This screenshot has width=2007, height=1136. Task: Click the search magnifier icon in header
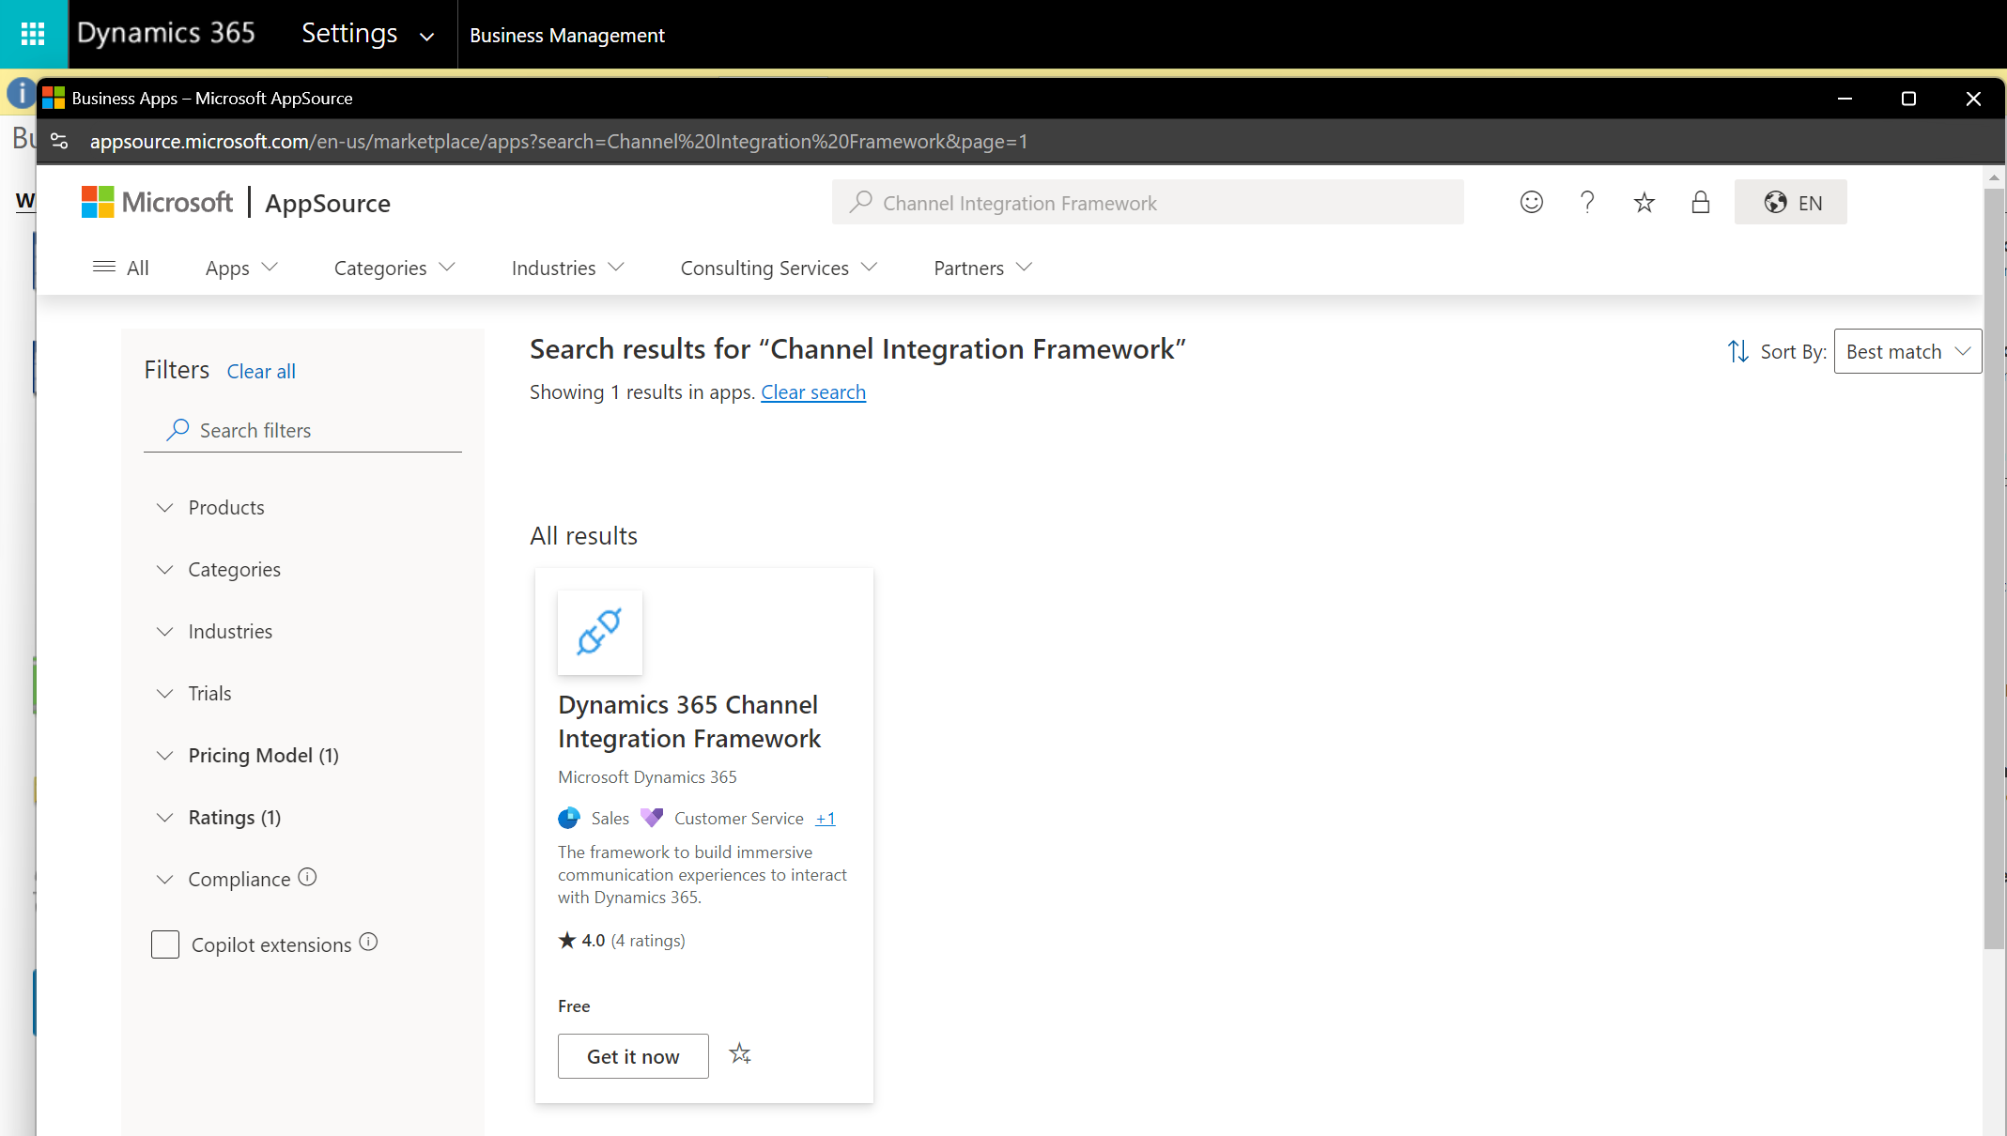coord(860,202)
